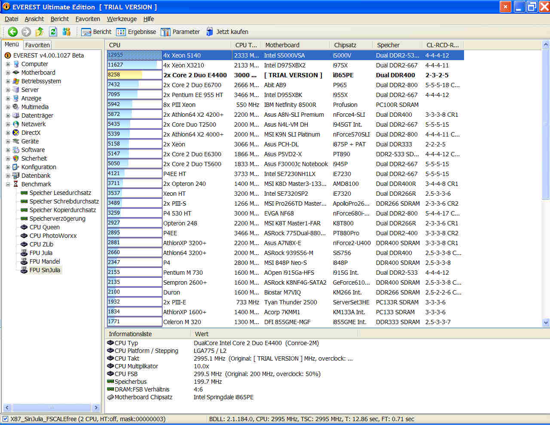
Task: Click the Server tree icon
Action: coord(16,90)
